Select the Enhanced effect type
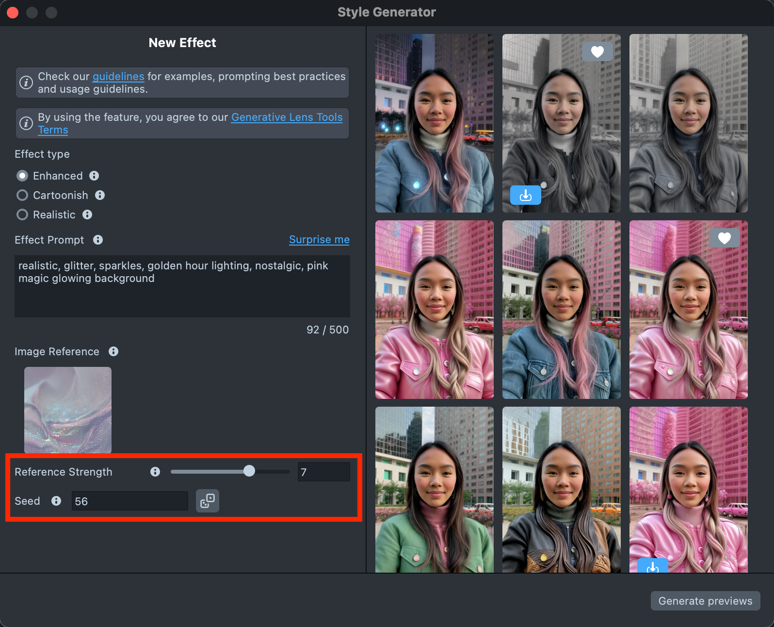The height and width of the screenshot is (627, 774). click(x=22, y=176)
